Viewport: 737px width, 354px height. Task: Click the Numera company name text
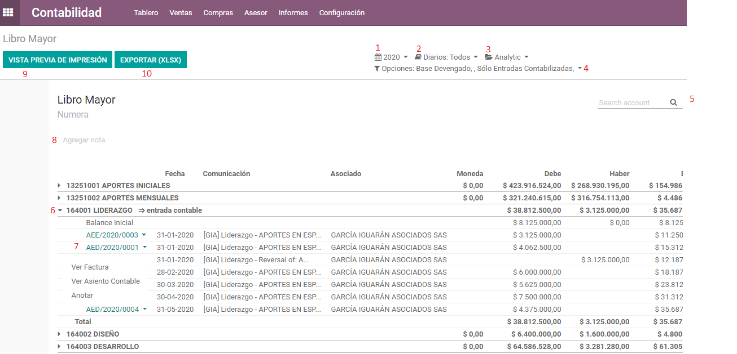tap(73, 114)
